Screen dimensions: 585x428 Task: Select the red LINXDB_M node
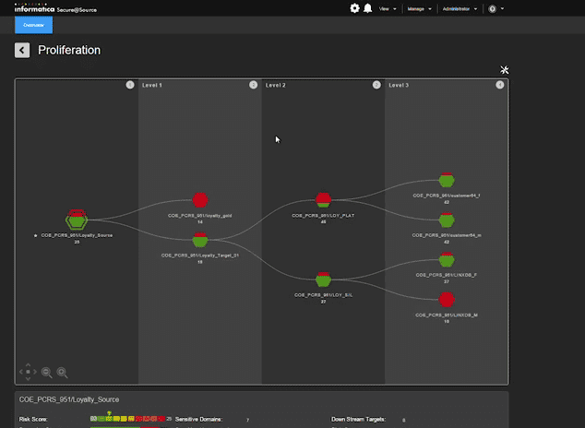tap(447, 299)
